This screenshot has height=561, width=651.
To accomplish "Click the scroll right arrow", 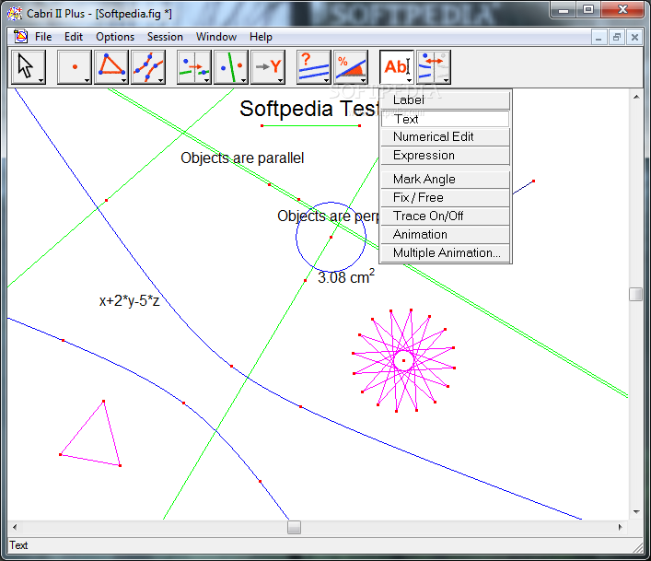I will [621, 527].
